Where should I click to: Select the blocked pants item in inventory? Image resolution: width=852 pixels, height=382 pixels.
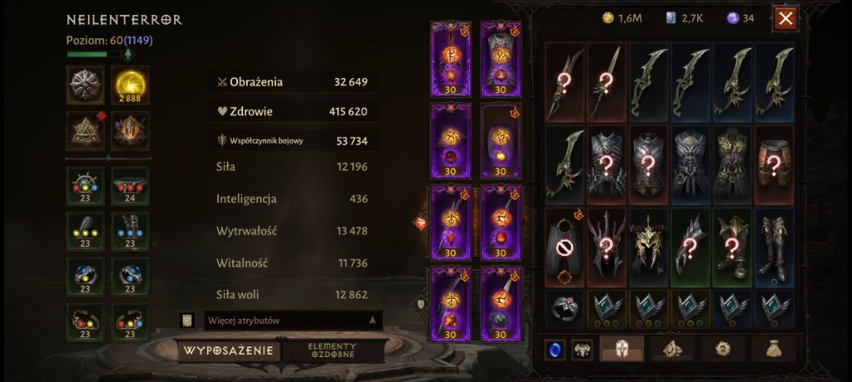[565, 247]
